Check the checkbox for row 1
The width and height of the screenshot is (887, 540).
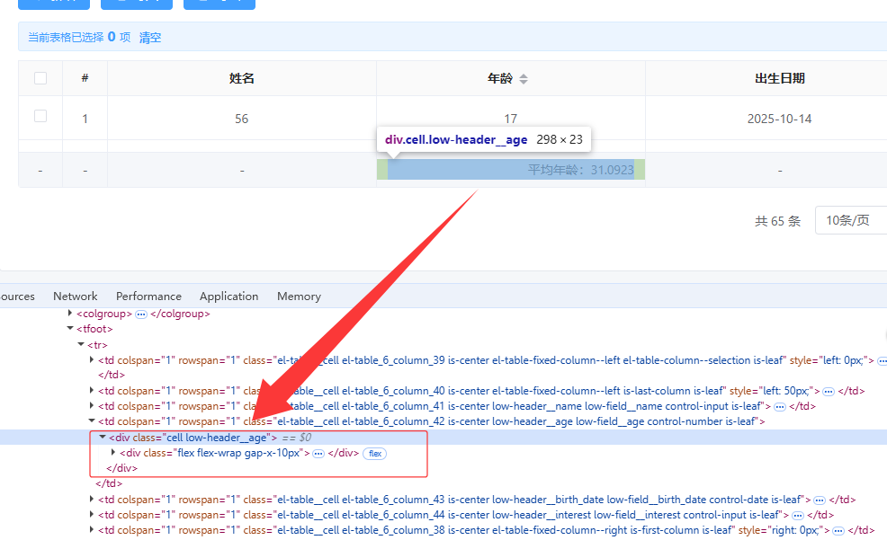pyautogui.click(x=40, y=116)
